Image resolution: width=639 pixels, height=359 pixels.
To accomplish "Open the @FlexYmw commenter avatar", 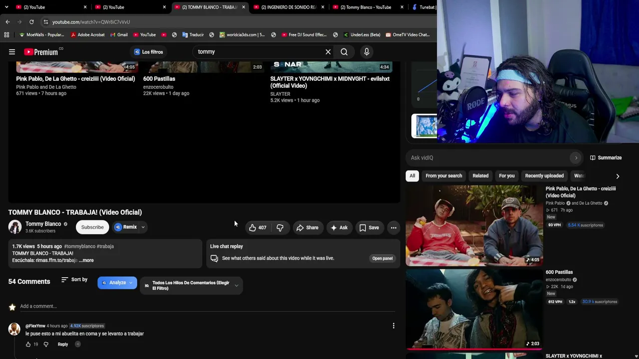I will coord(14,329).
